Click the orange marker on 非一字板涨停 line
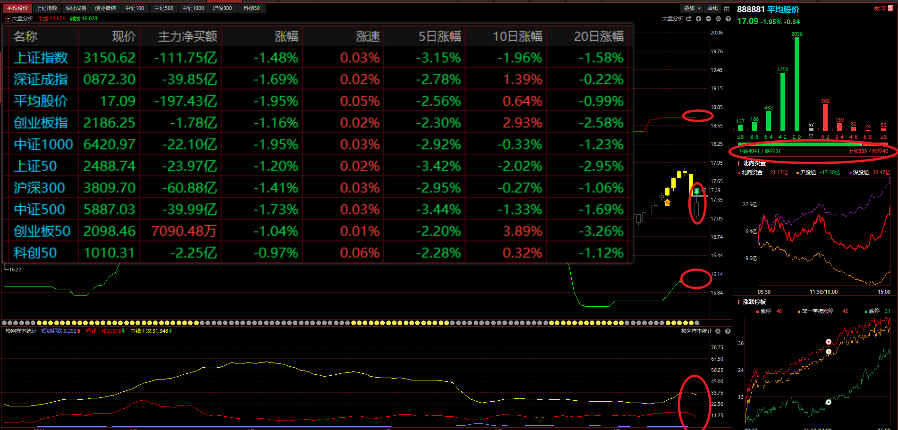Screen dimensions: 898x430 (x=829, y=352)
